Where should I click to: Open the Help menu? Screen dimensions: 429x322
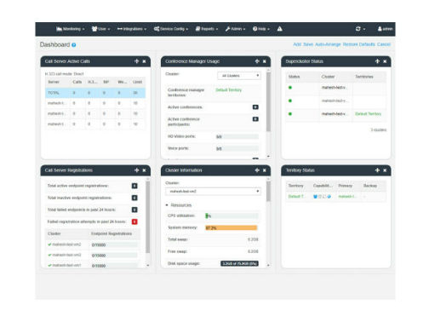point(261,29)
